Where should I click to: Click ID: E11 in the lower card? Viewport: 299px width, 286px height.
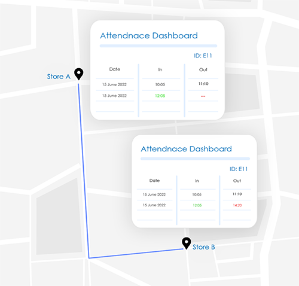pyautogui.click(x=239, y=169)
